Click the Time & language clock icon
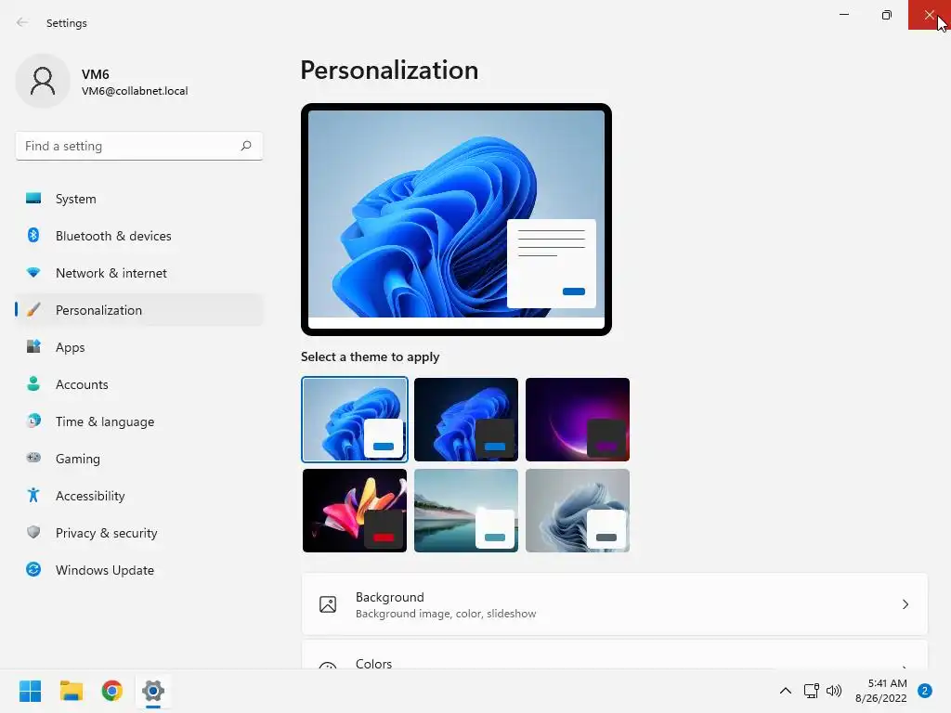 pos(33,421)
